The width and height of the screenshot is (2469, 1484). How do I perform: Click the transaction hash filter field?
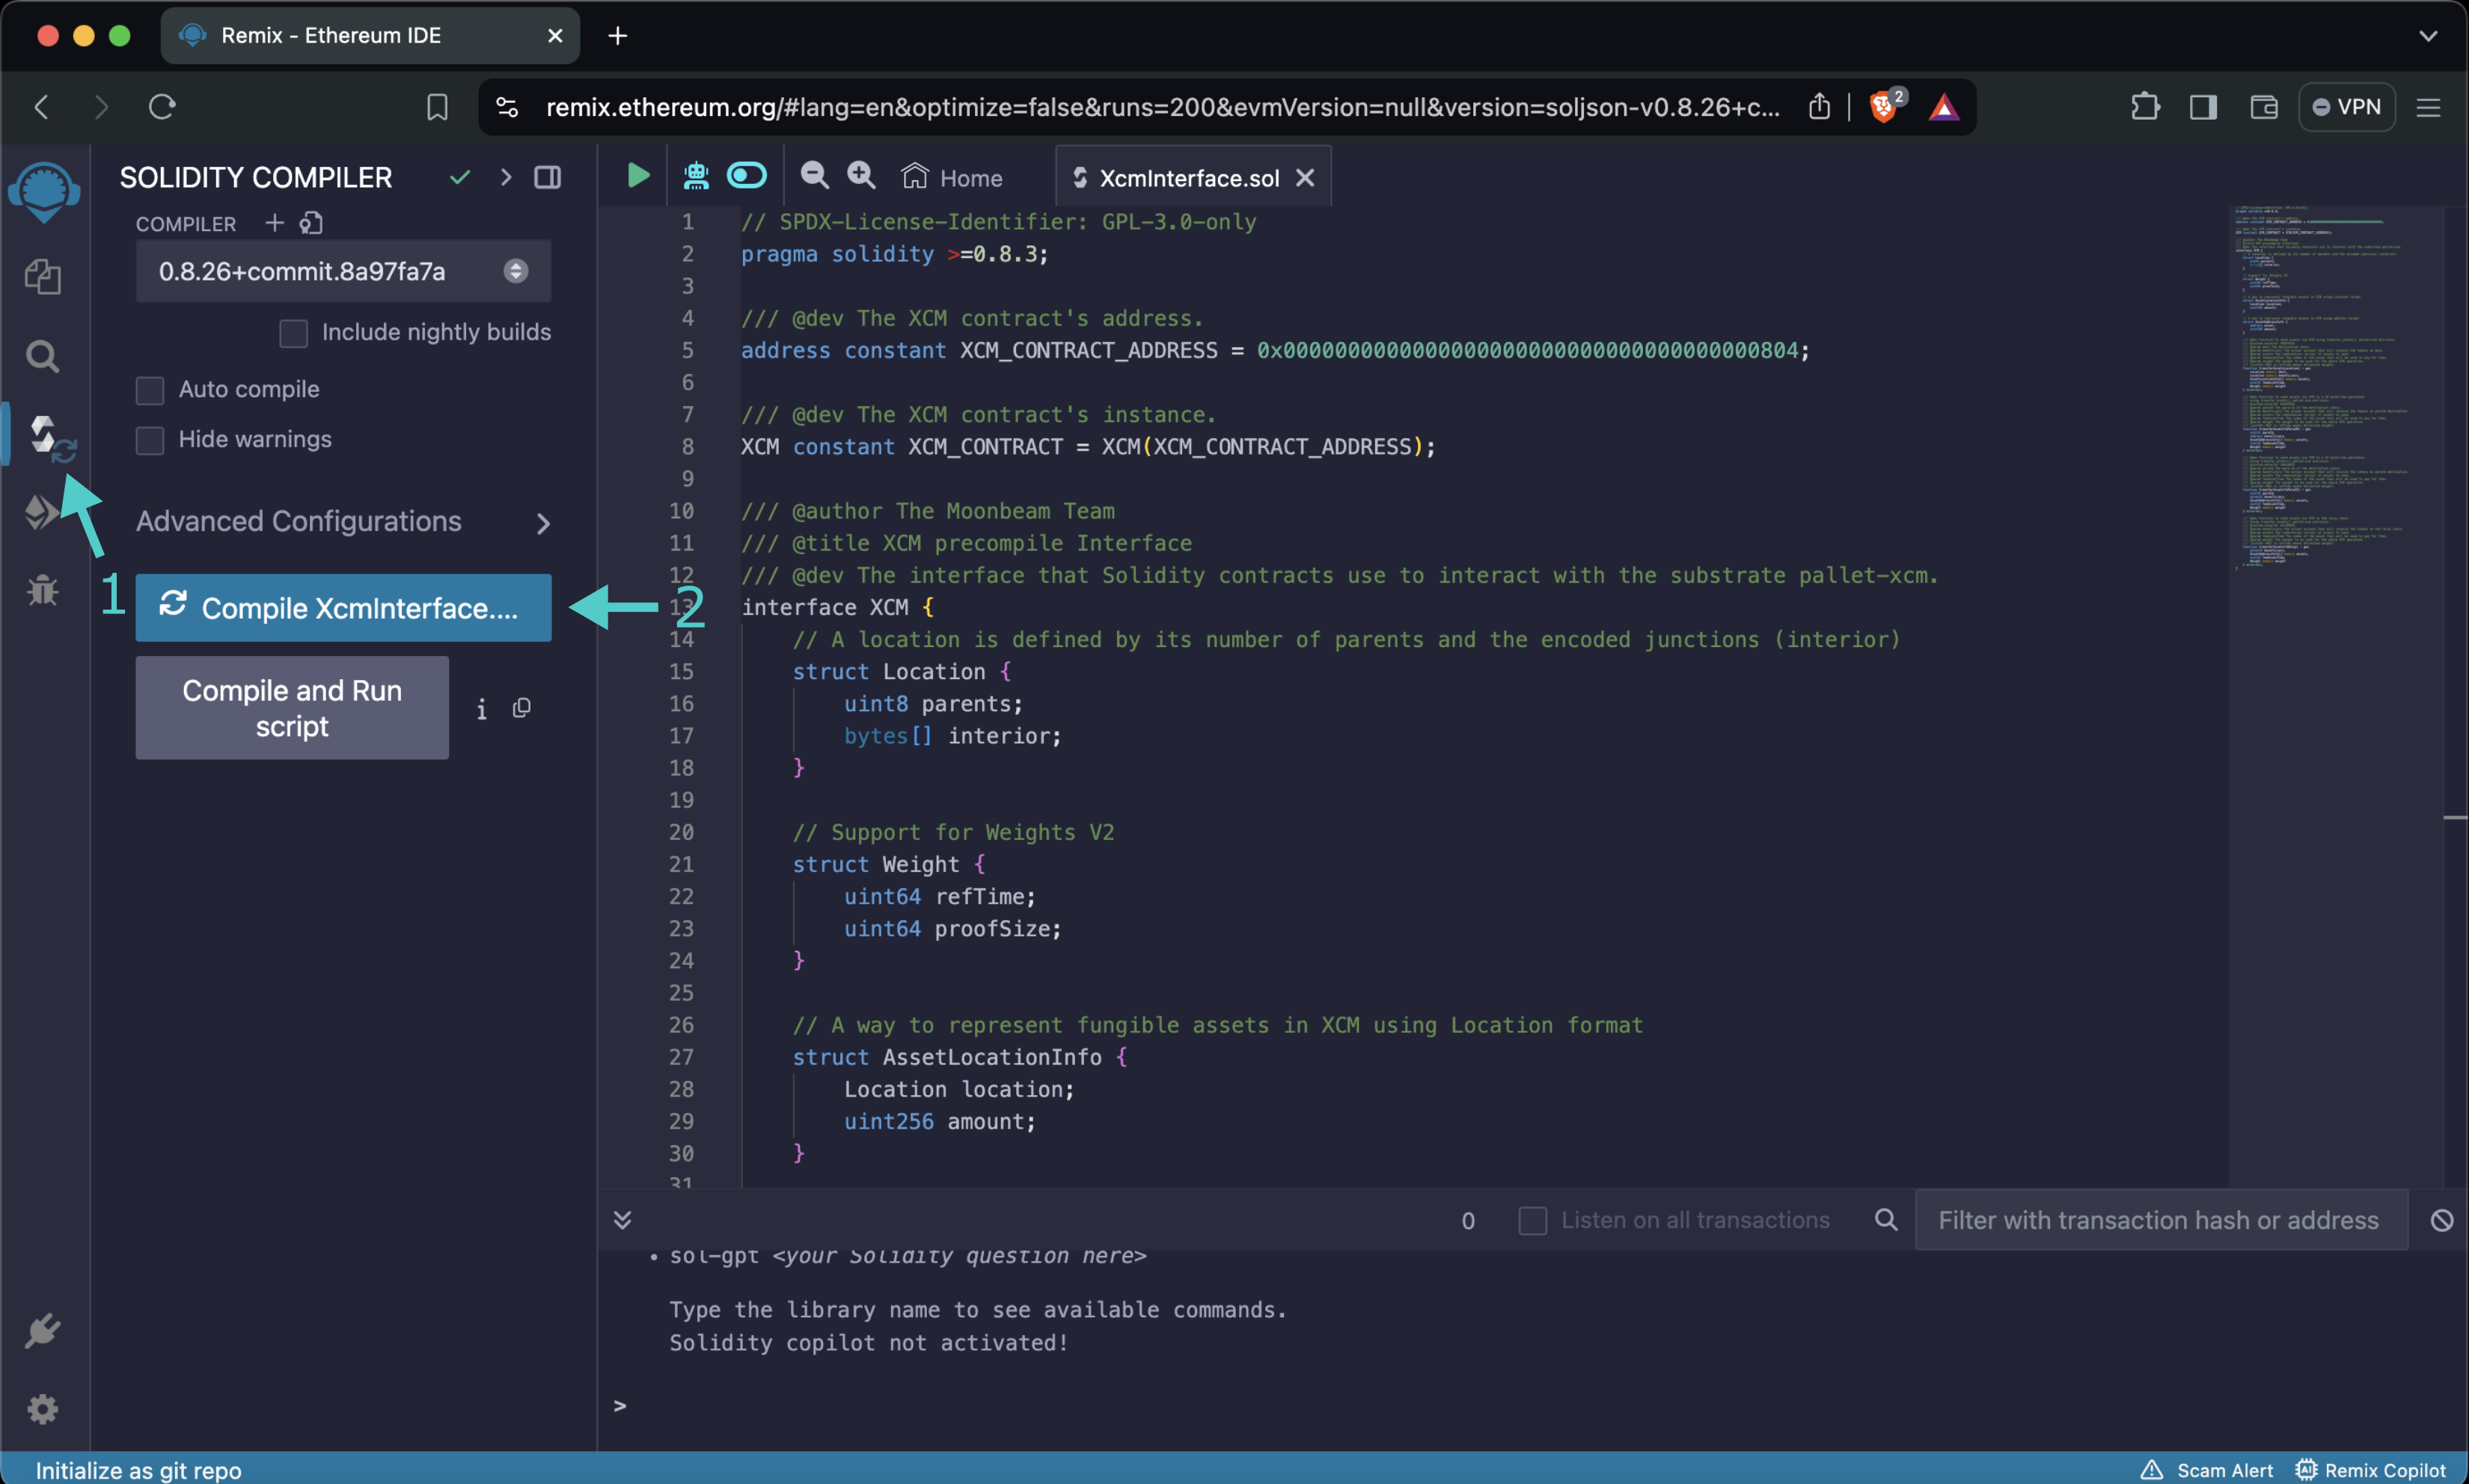tap(2161, 1220)
